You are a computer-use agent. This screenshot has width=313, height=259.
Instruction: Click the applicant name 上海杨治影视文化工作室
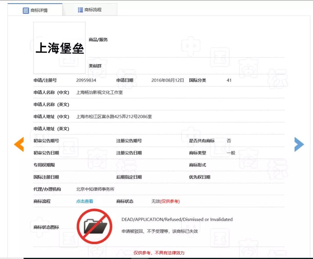coord(99,93)
